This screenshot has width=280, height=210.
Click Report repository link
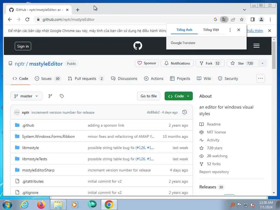tap(214, 172)
